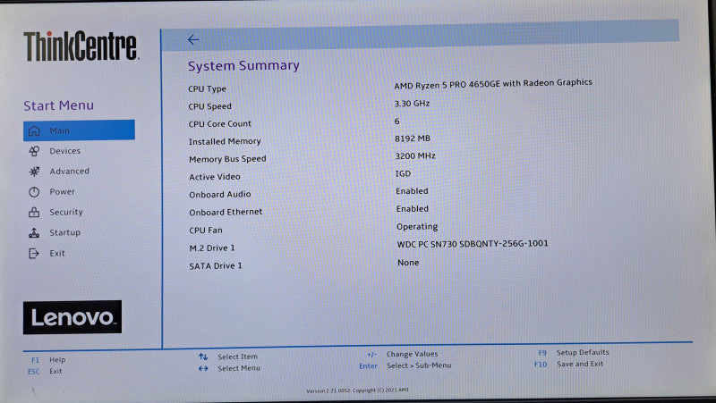Click Enabled next to Onboard Ethernet
The image size is (716, 403).
tap(413, 209)
